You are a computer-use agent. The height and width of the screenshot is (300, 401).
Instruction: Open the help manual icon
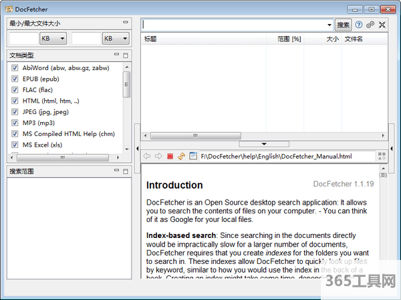click(x=359, y=25)
